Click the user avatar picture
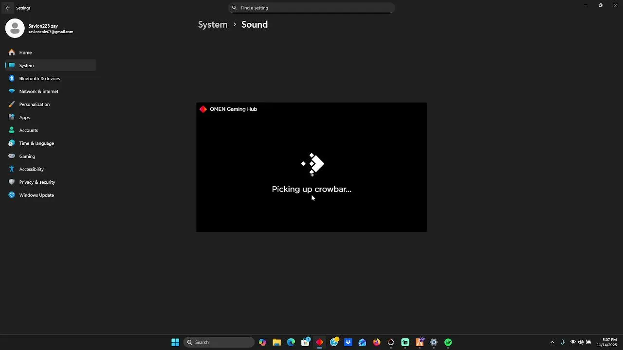The width and height of the screenshot is (623, 350). click(x=15, y=29)
